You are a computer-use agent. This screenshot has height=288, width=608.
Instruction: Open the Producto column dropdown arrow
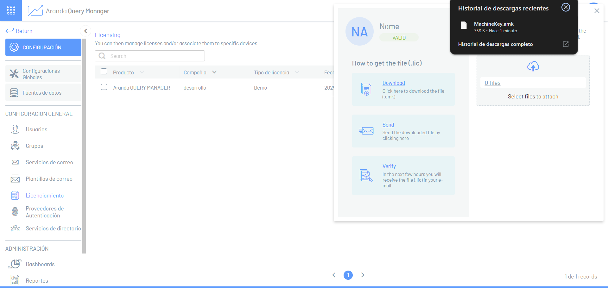(x=142, y=72)
